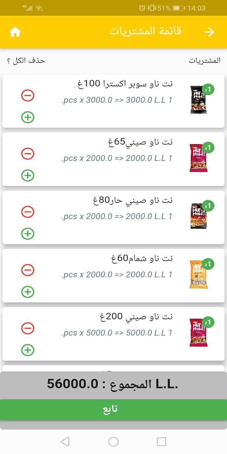Decrease quantity of نت ناو سوبر اكسترا 100غ
This screenshot has height=454, width=227.
(x=28, y=95)
